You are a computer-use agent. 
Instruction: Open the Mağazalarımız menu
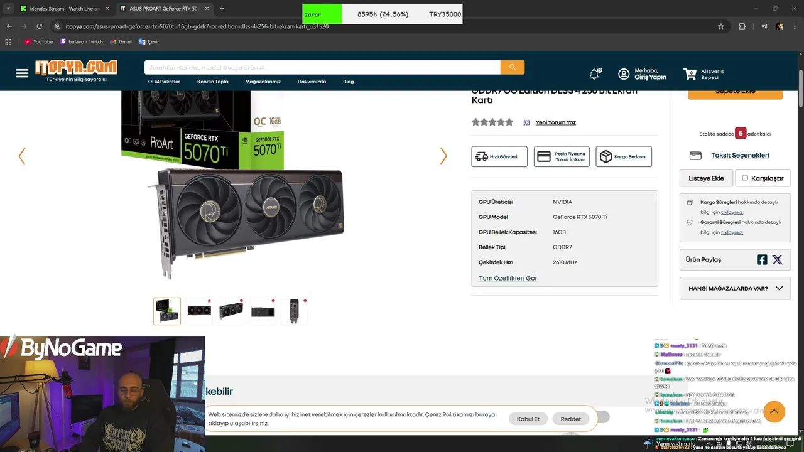[263, 82]
